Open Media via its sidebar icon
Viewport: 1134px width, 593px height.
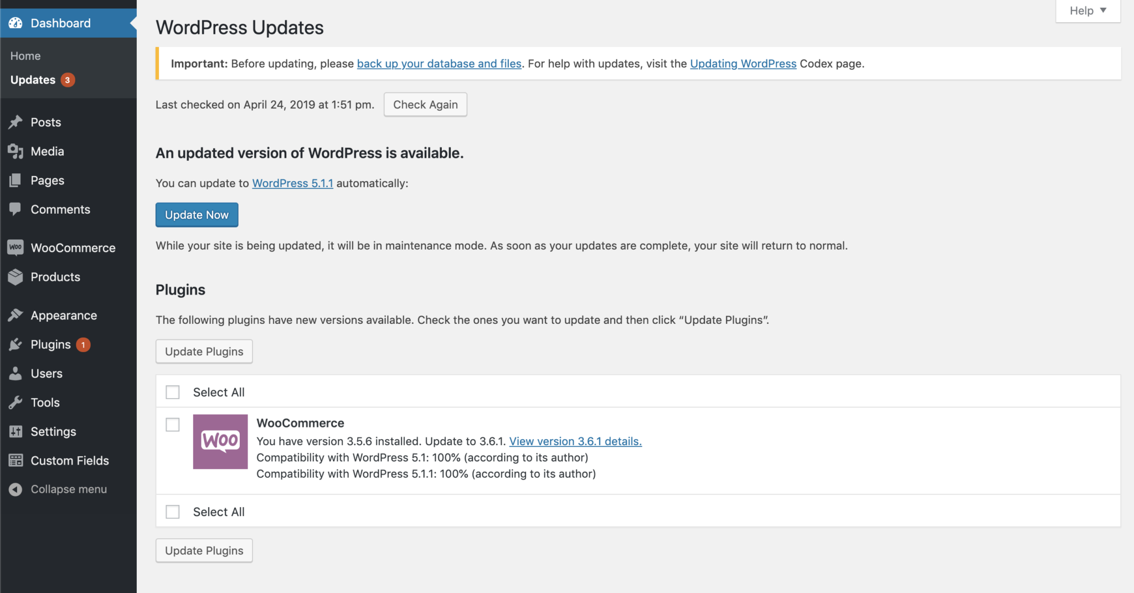point(16,151)
